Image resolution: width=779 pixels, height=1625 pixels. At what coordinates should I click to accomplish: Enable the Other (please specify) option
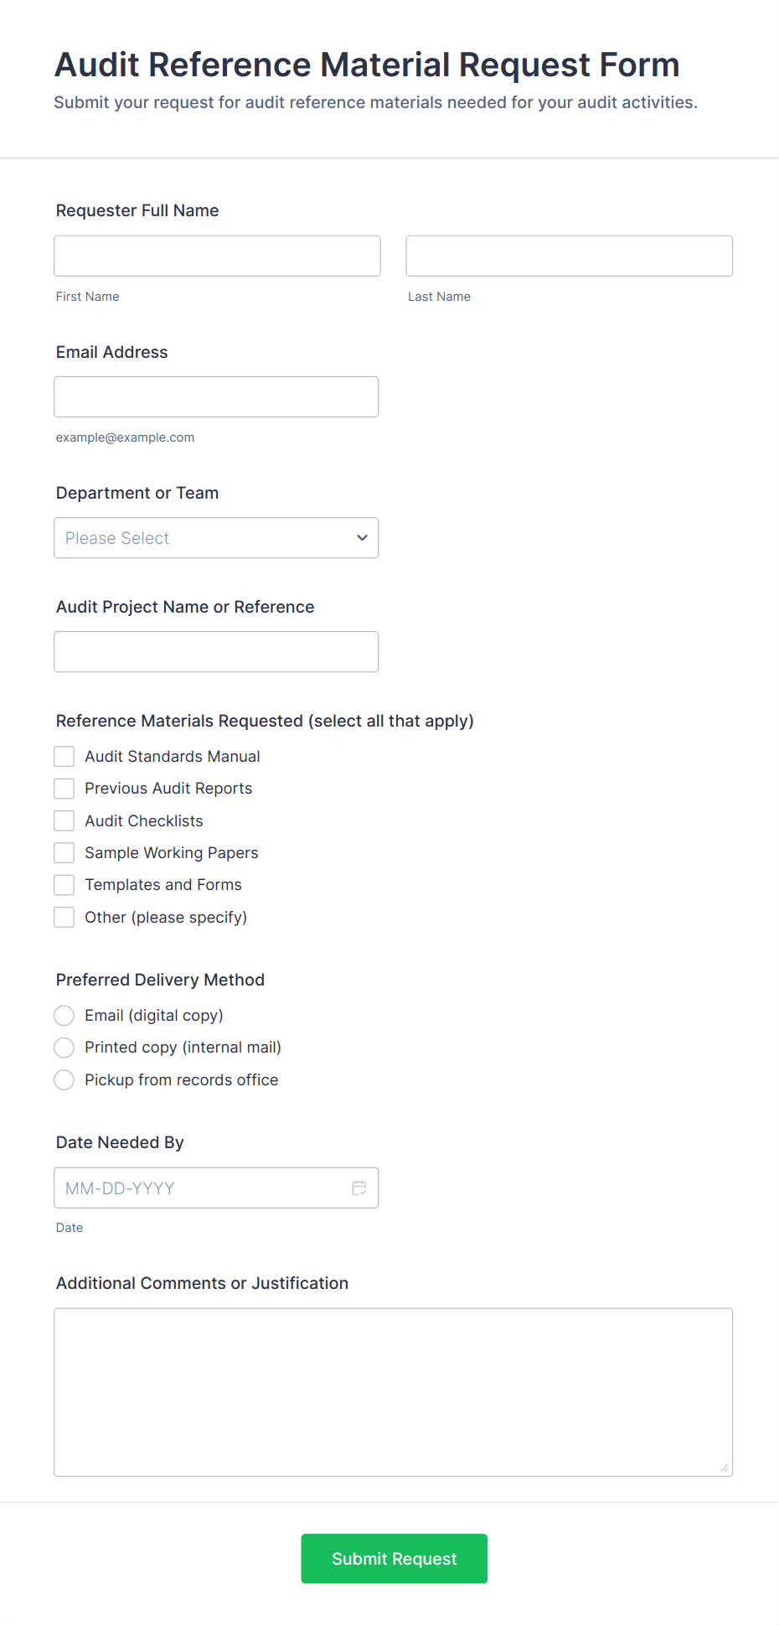(64, 917)
